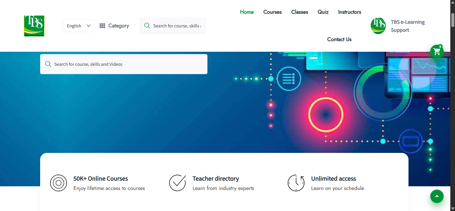Click the TBS e-Learning Support logo
Viewport: 455px width, 211px height.
pos(378,25)
